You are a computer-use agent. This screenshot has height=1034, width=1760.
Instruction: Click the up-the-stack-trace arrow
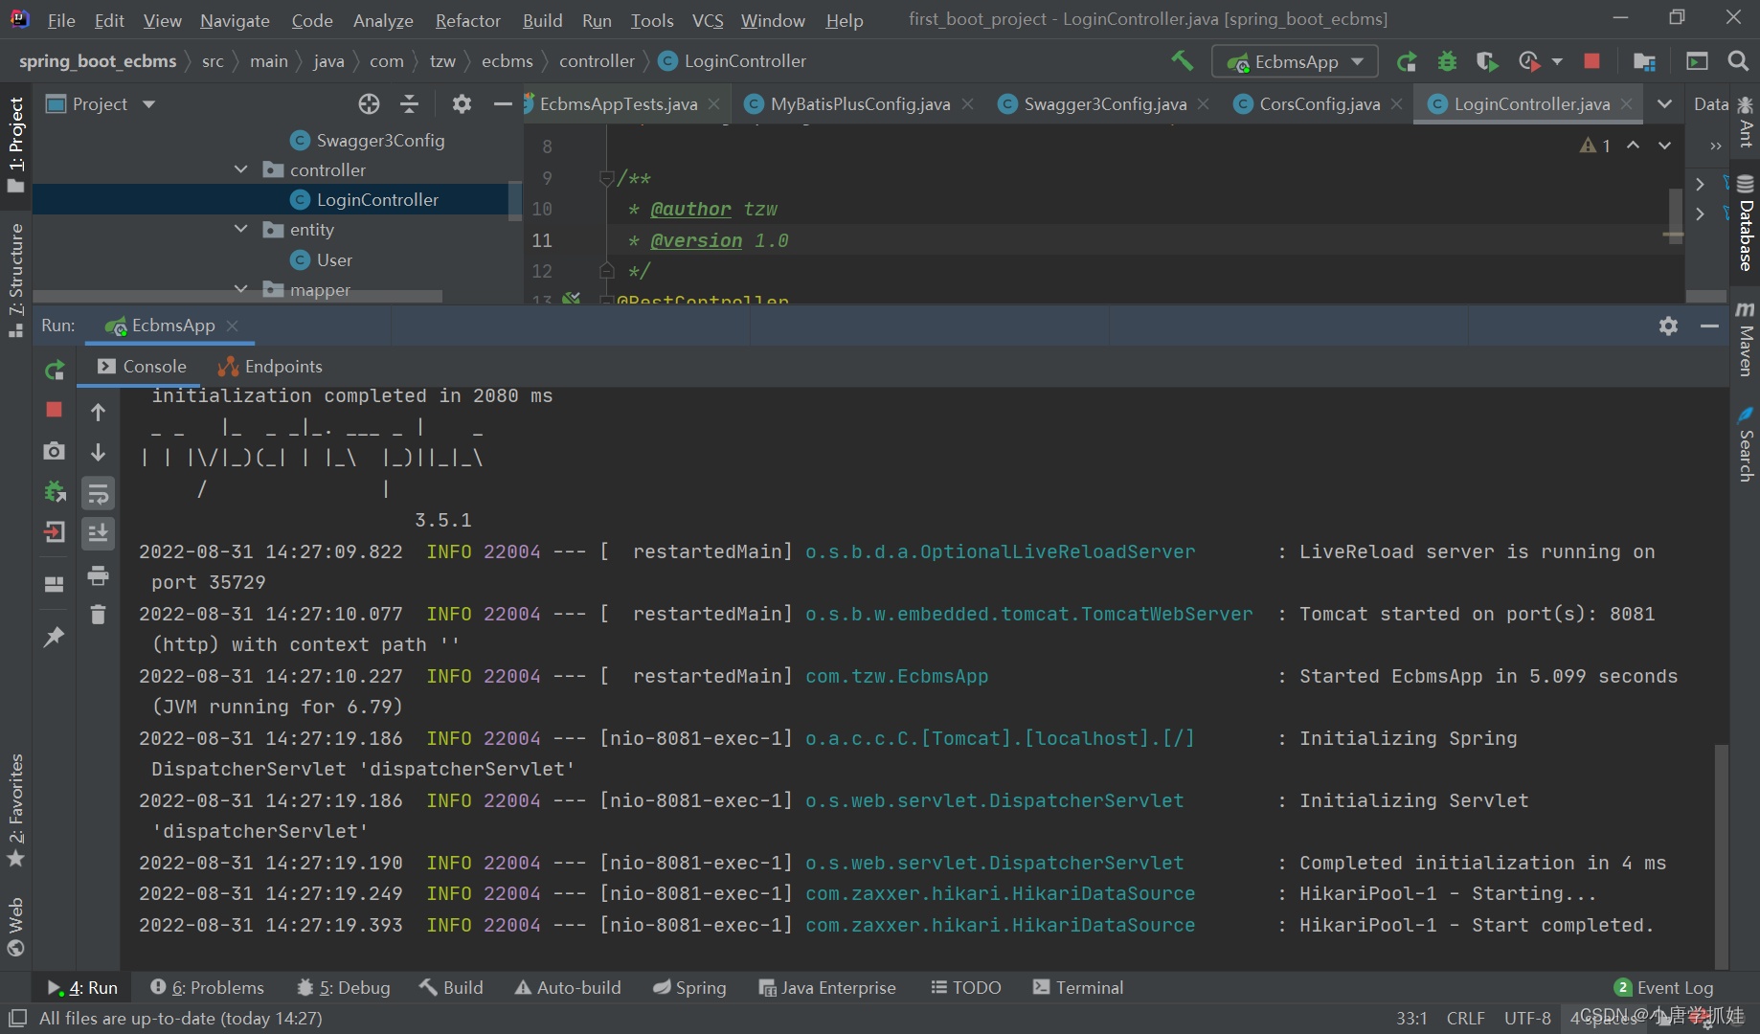coord(98,412)
